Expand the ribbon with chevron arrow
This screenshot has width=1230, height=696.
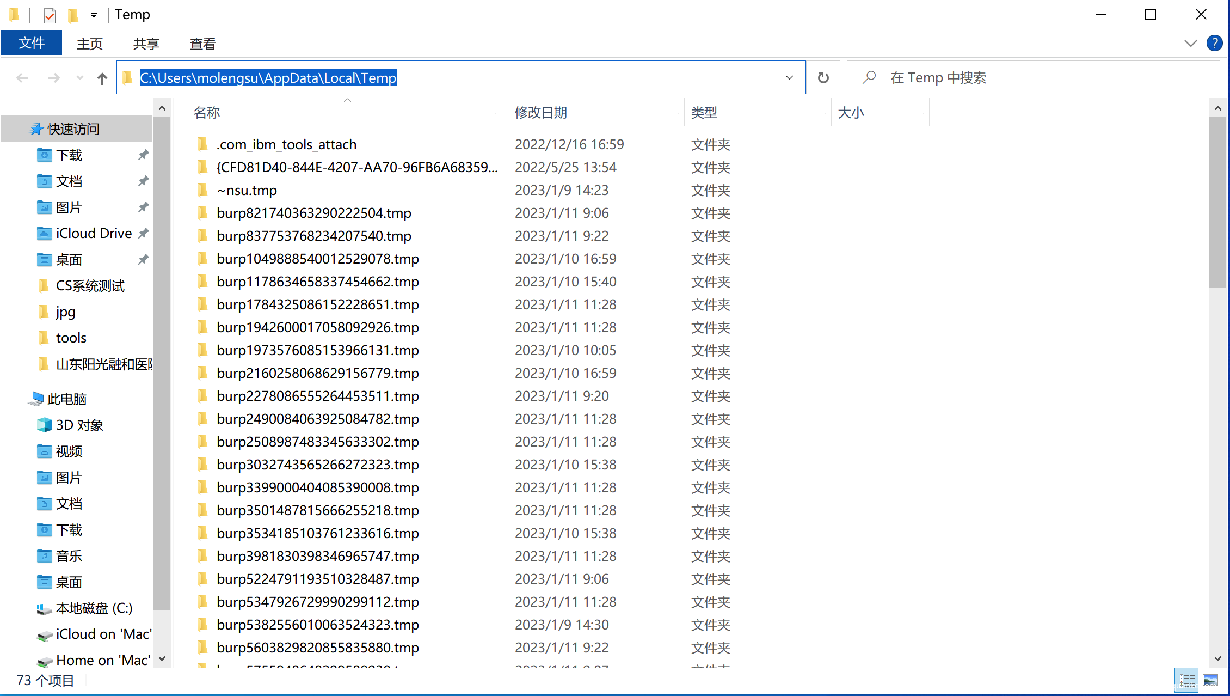click(x=1190, y=44)
